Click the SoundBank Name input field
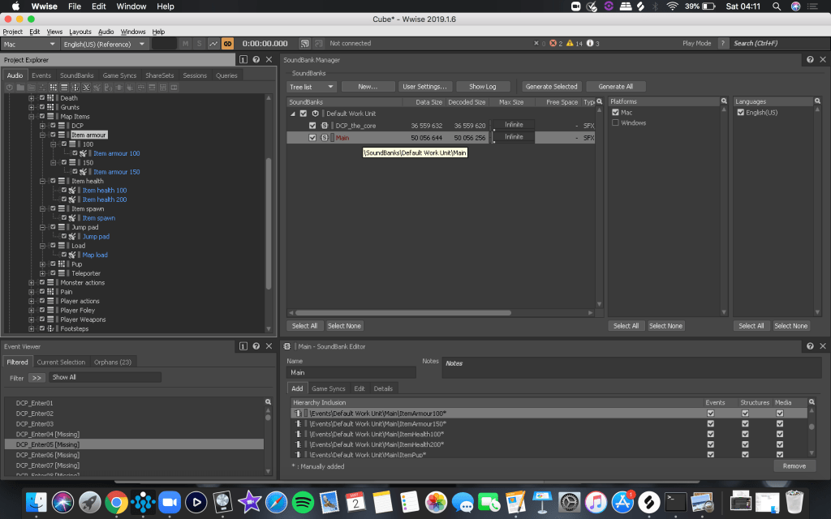The image size is (831, 519). tap(351, 373)
